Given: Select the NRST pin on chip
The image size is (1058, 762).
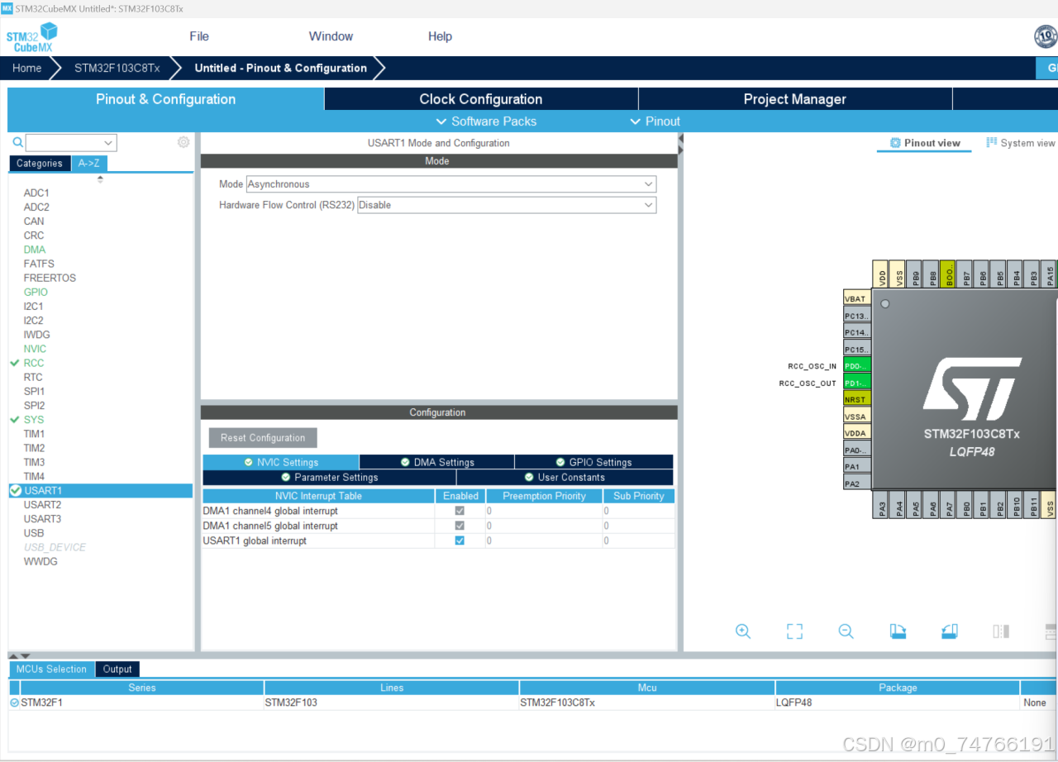Looking at the screenshot, I should coord(856,399).
